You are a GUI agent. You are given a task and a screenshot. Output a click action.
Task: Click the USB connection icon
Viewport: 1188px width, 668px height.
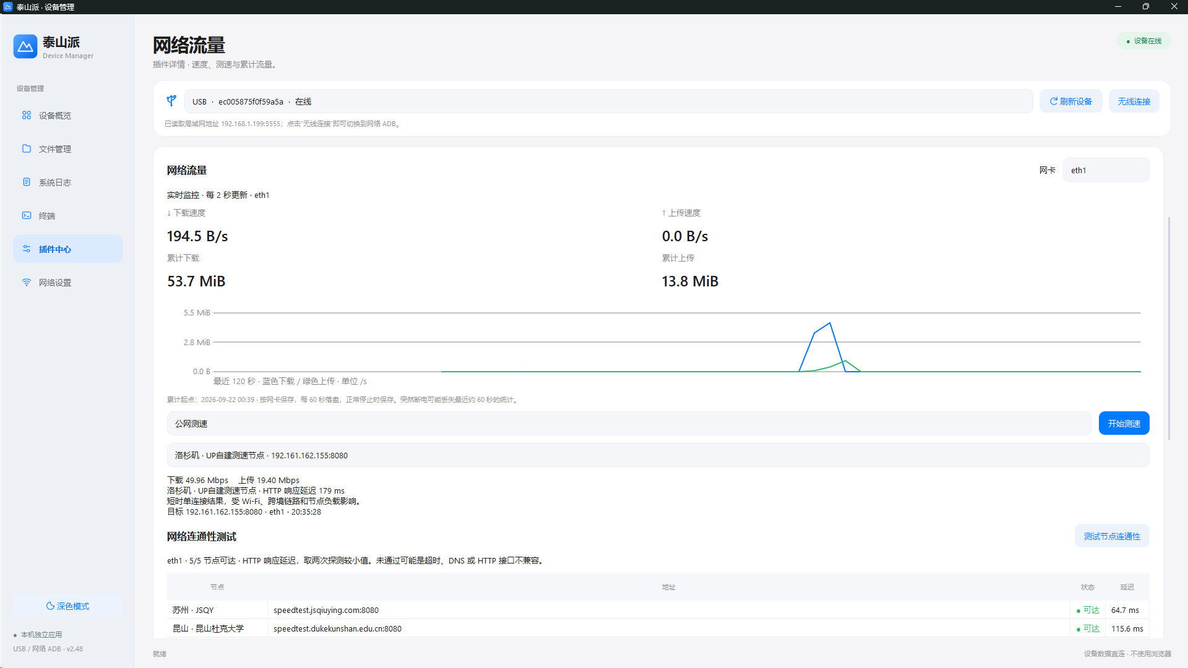click(x=171, y=101)
